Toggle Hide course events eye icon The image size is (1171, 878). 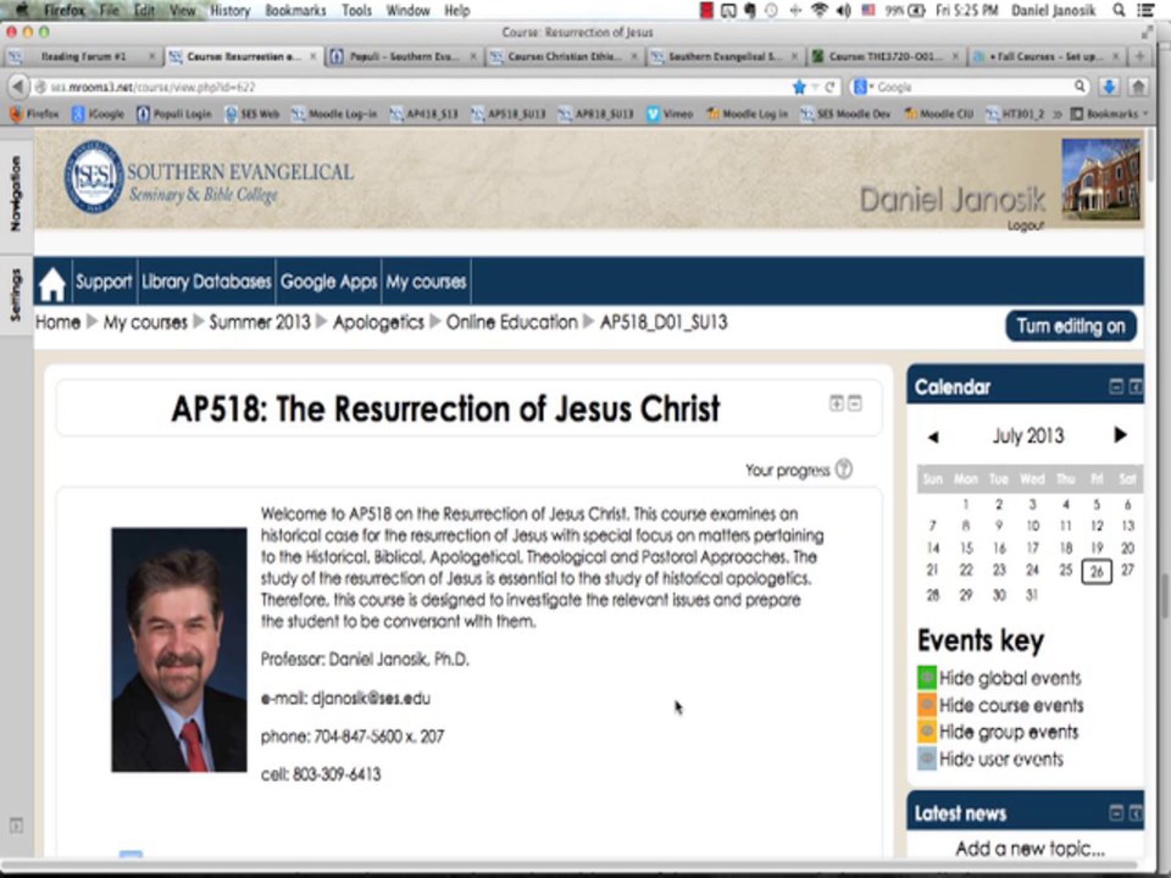click(927, 704)
